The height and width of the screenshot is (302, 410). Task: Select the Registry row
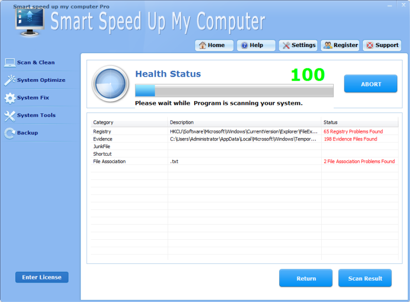[x=244, y=131]
